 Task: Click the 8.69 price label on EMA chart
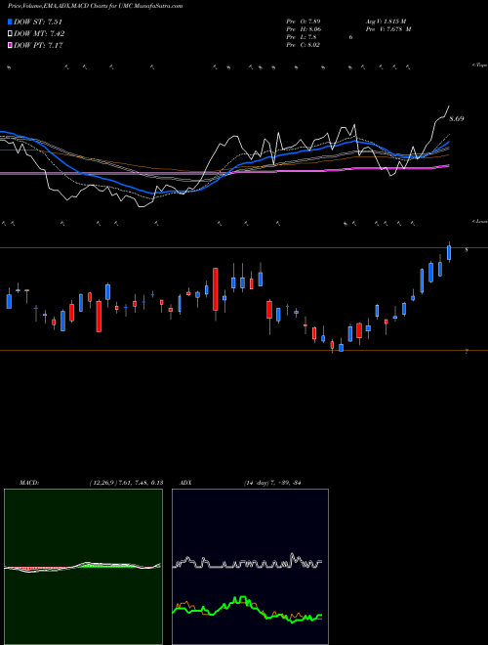pyautogui.click(x=457, y=119)
